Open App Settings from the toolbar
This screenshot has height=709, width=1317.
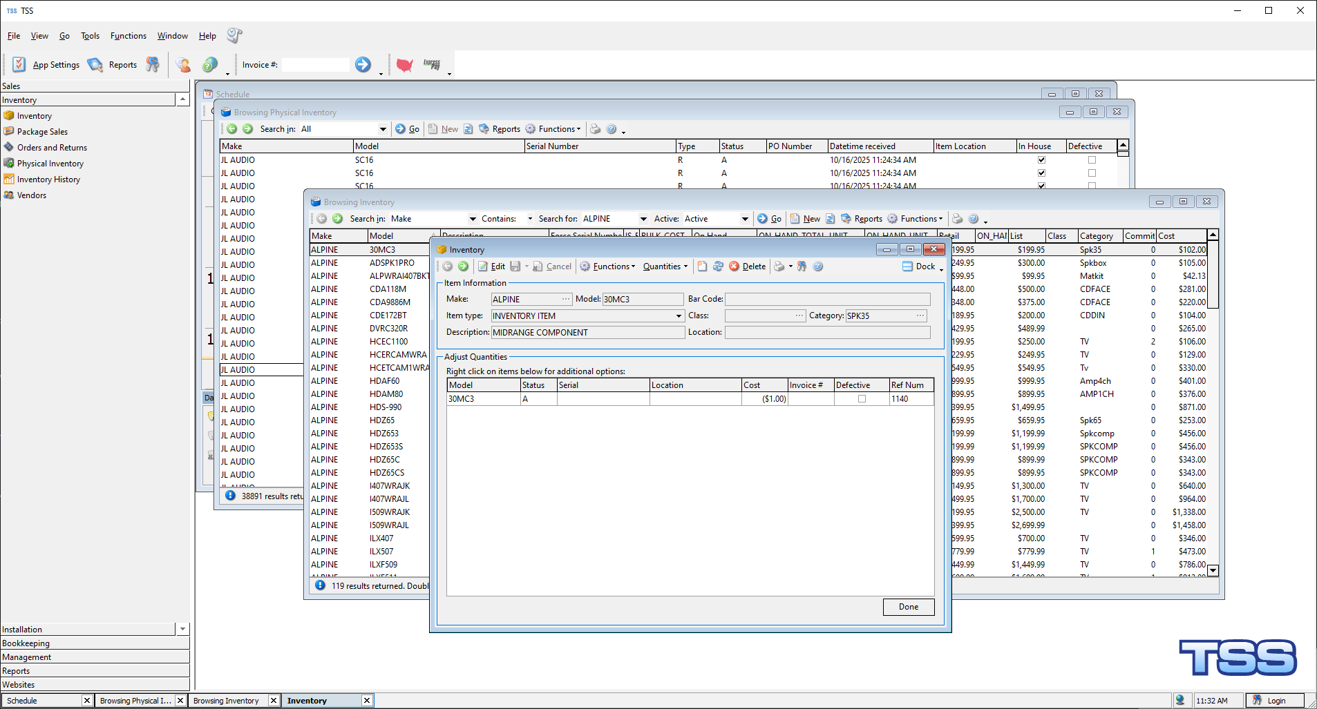46,65
